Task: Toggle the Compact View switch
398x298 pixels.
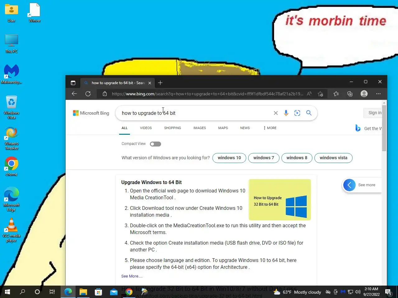Action: tap(155, 144)
